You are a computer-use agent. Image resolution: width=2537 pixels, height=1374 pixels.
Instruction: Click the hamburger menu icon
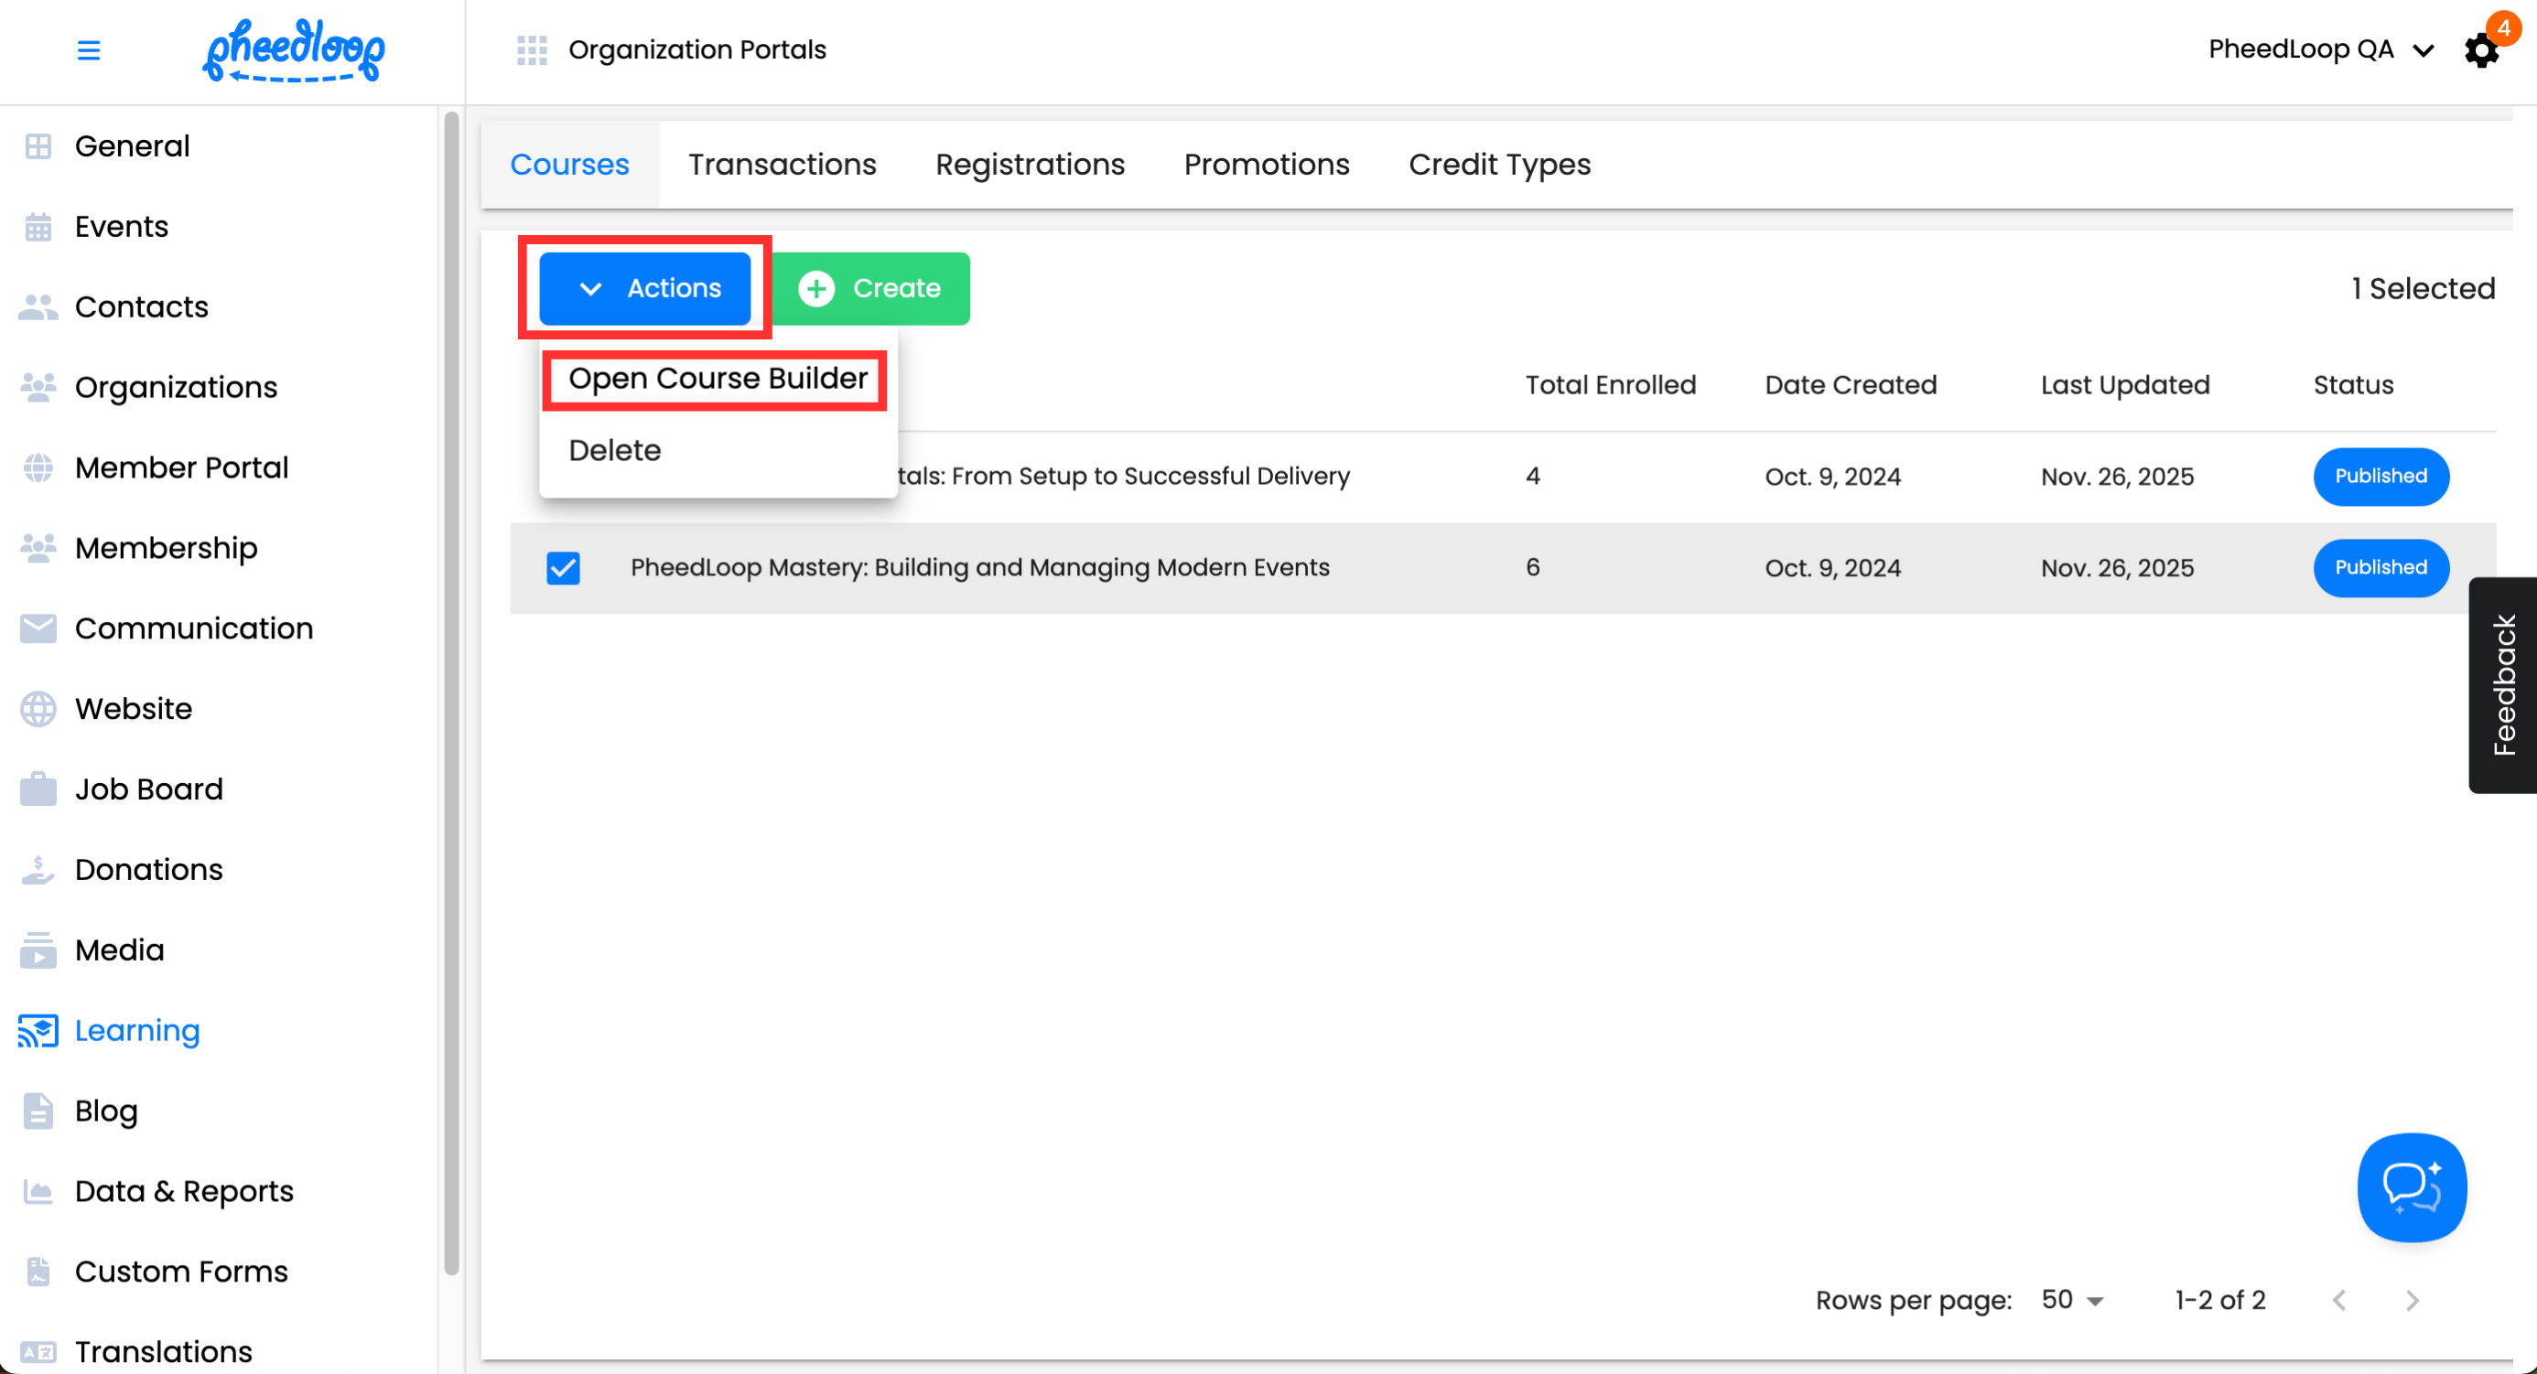click(x=89, y=50)
